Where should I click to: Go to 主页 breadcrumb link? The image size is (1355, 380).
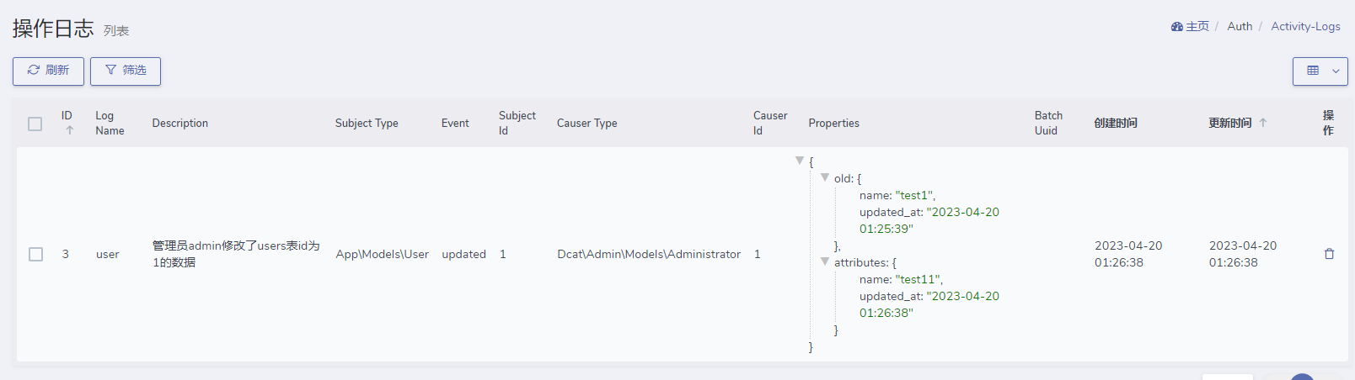1197,27
